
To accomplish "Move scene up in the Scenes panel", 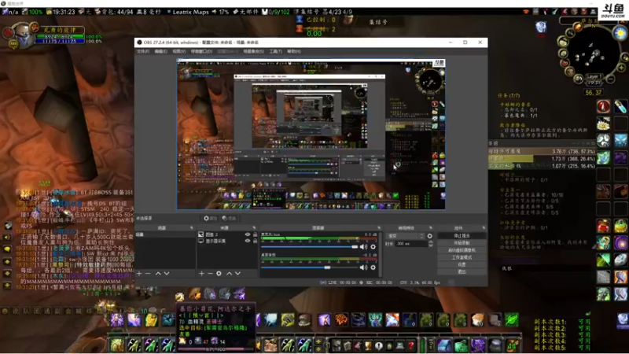I will click(x=158, y=273).
